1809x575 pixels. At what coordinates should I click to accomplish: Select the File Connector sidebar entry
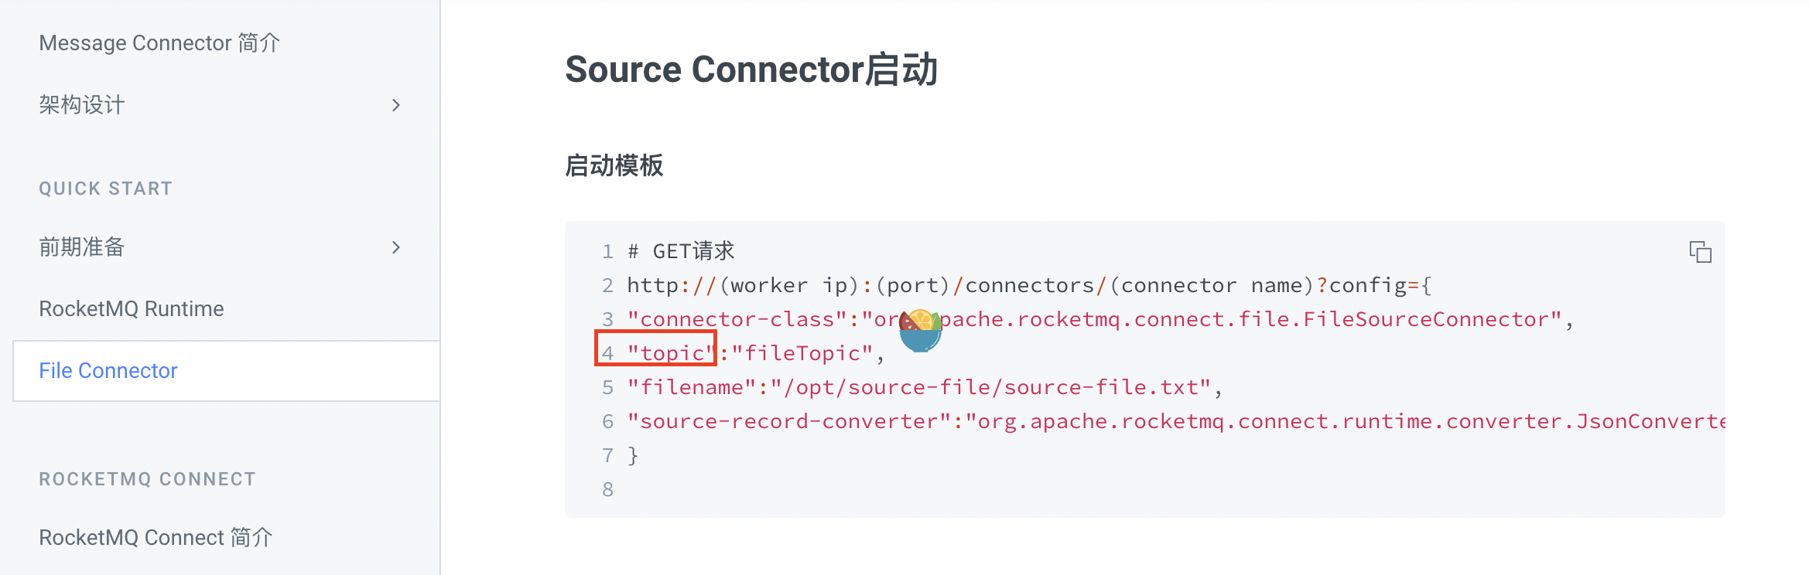click(227, 371)
